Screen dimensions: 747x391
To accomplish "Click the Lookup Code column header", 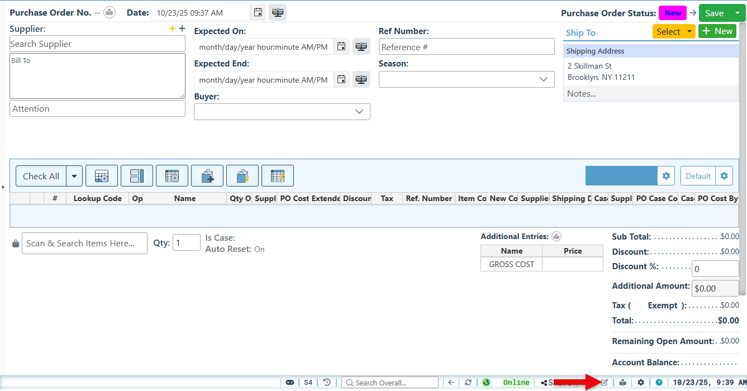I will [x=97, y=198].
